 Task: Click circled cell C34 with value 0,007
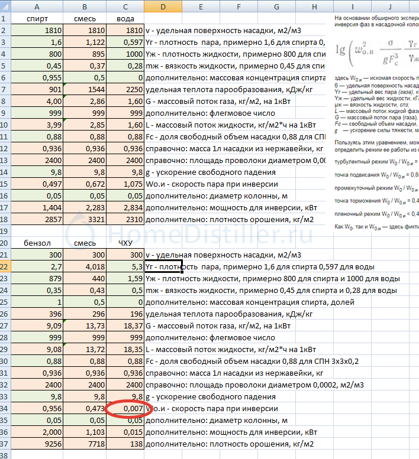point(125,408)
